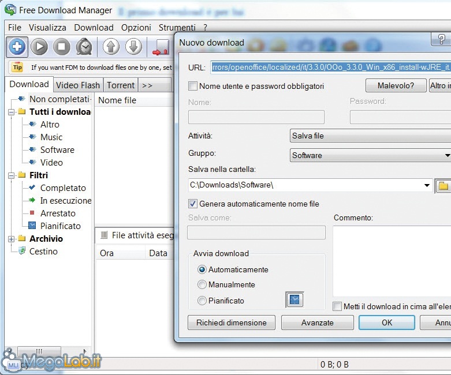Screen dimensions: 451x375
Task: Enable Nome utente e password obbligatori checkbox
Action: [193, 86]
